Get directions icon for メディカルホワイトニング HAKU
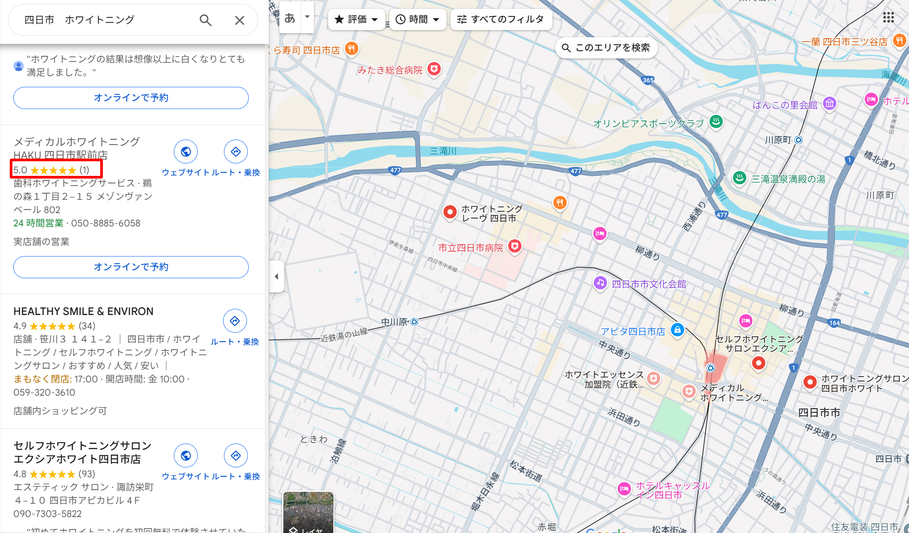Screen dimensions: 909x533 point(236,152)
